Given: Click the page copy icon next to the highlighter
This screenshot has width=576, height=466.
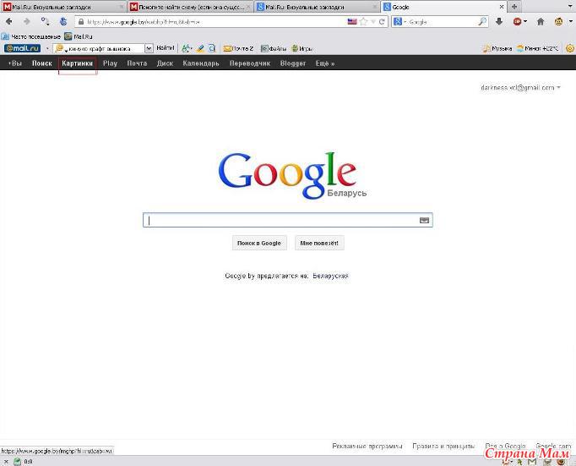Looking at the screenshot, I should click(x=212, y=48).
